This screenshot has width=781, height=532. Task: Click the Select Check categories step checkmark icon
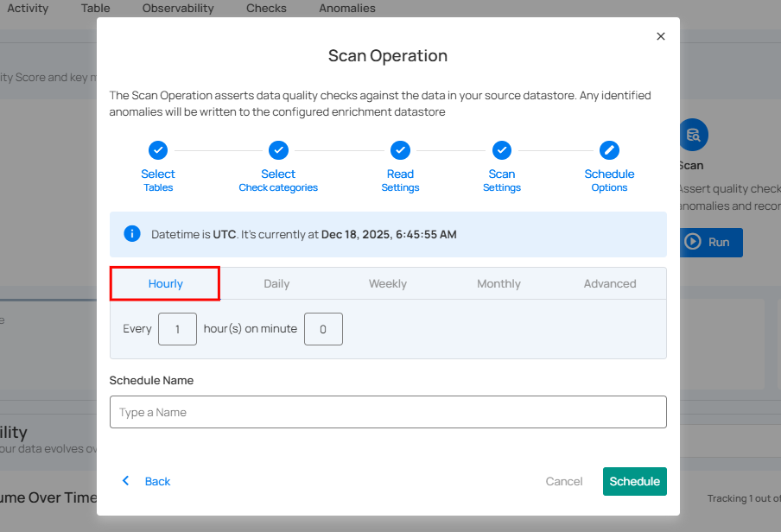[x=278, y=150]
